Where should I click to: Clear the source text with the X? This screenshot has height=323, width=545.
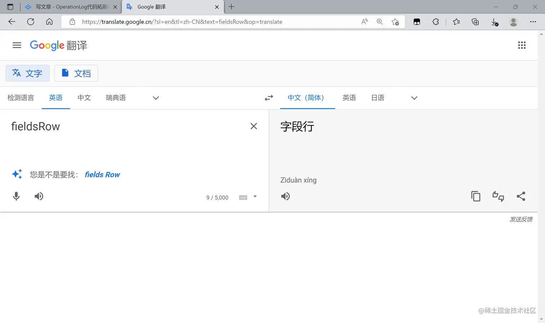[254, 126]
